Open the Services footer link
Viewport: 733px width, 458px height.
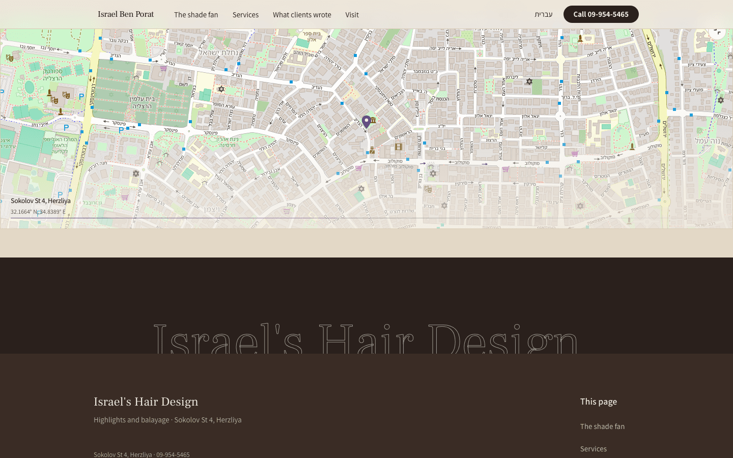tap(594, 449)
